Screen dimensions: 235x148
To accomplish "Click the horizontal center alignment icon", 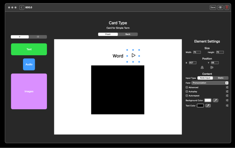I will pyautogui.click(x=202, y=67).
